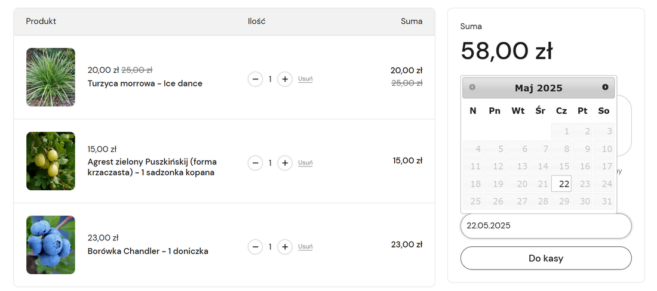Image resolution: width=657 pixels, height=291 pixels.
Task: Go to next month in calendar
Action: click(605, 88)
